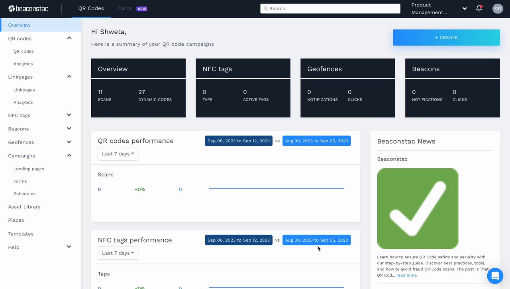This screenshot has height=289, width=510.
Task: Open Forms in sidebar
Action: tap(20, 181)
